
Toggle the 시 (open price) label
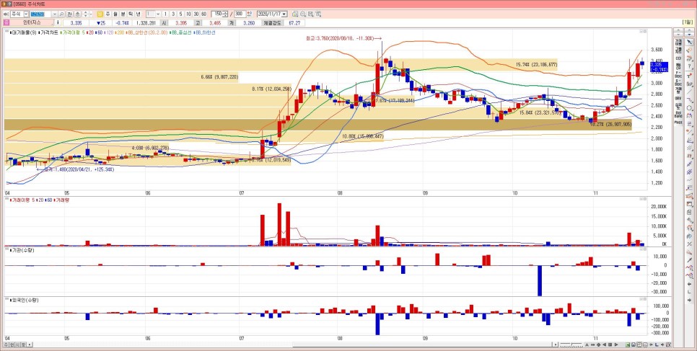pos(165,22)
